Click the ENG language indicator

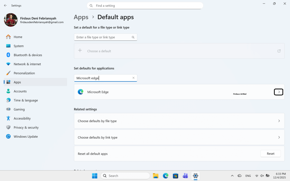[x=248, y=176]
